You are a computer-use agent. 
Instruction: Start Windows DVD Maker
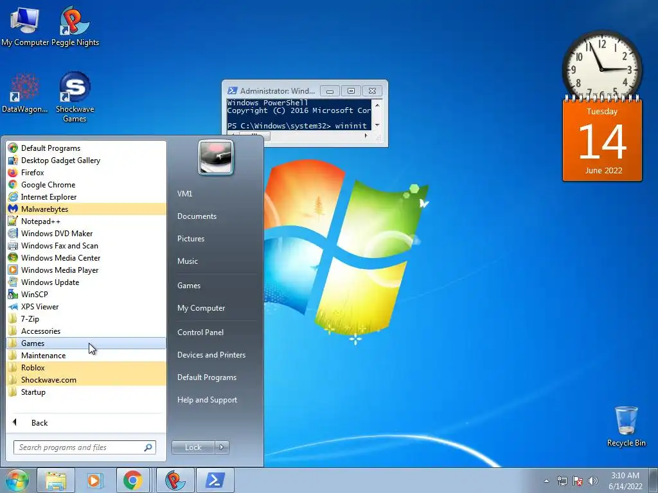coord(86,233)
